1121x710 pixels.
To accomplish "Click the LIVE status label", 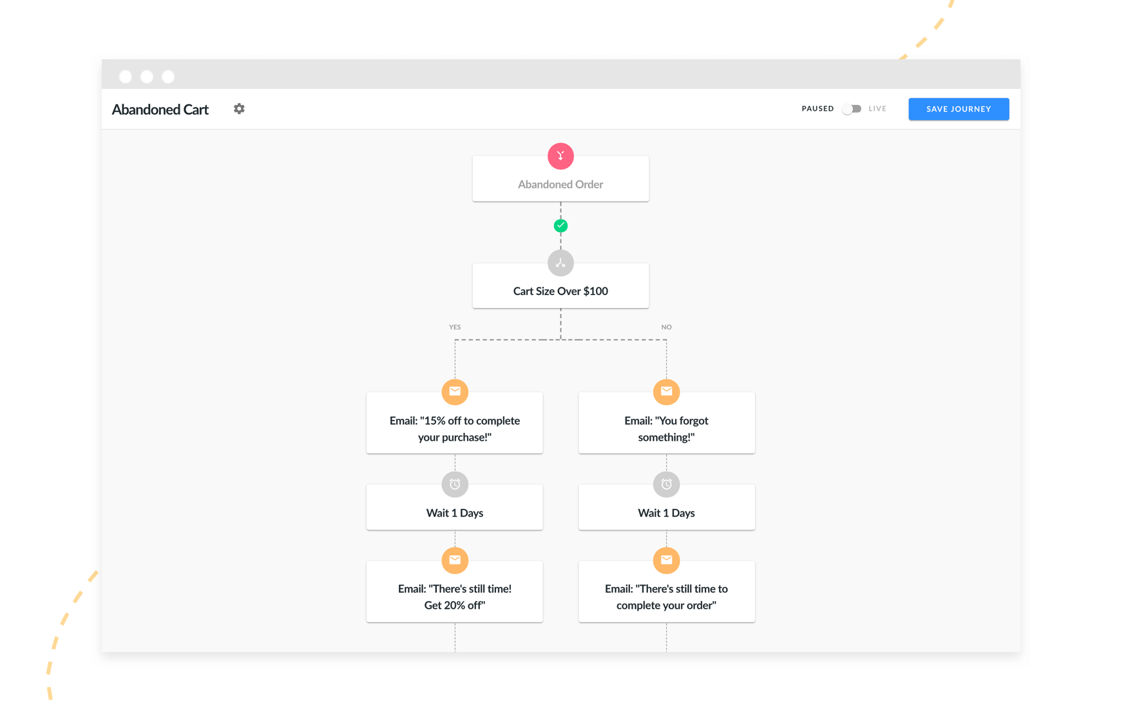I will point(877,109).
